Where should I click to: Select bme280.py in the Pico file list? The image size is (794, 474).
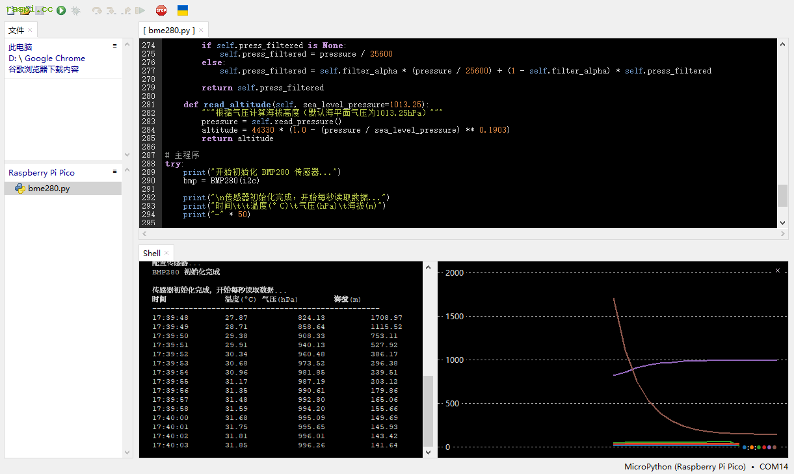(x=63, y=189)
